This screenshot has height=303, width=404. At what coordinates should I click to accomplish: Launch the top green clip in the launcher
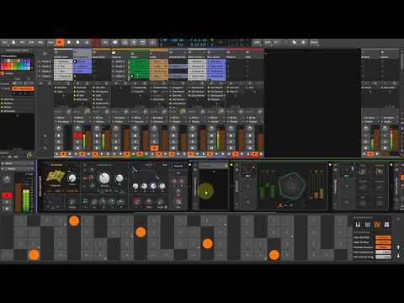coord(139,61)
